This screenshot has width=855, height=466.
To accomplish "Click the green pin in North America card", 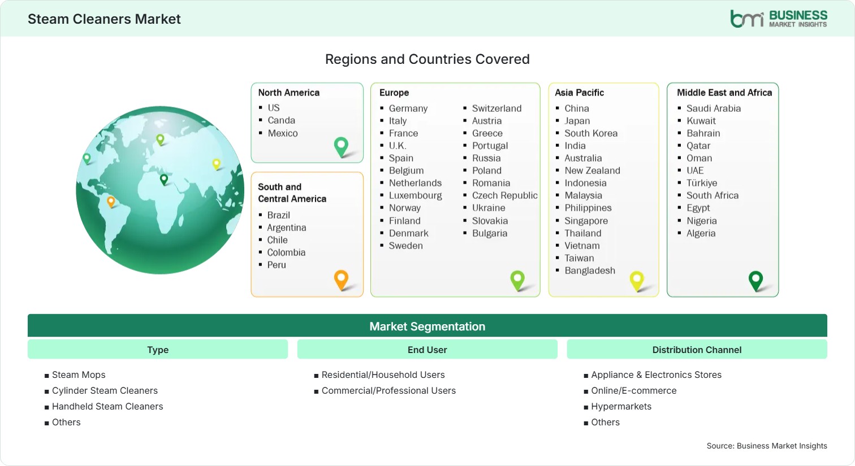I will tap(341, 147).
